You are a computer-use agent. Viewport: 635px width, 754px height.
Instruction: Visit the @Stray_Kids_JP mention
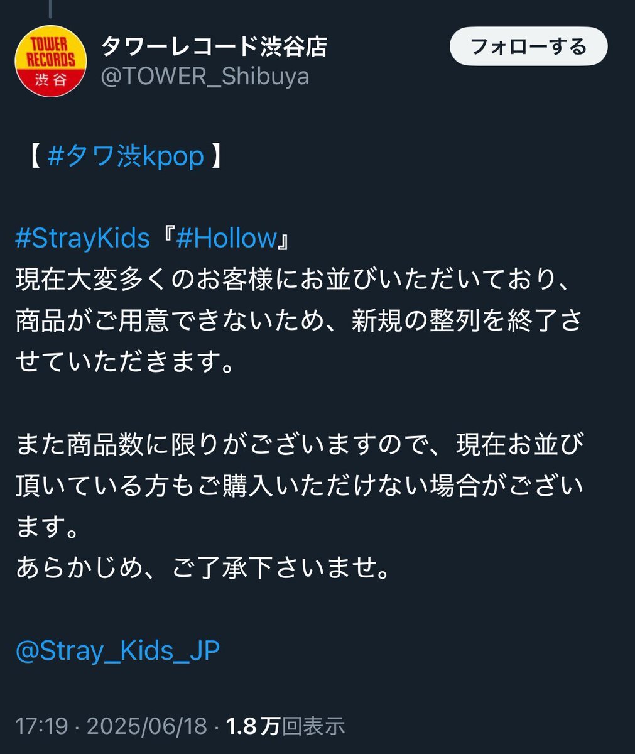tap(118, 651)
